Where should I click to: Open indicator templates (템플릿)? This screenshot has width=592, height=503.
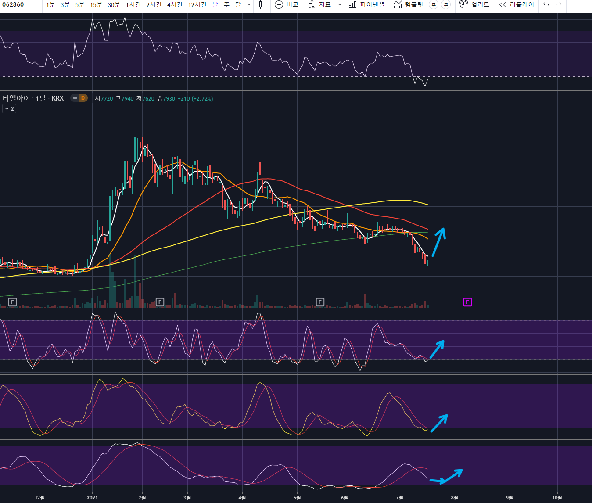409,5
